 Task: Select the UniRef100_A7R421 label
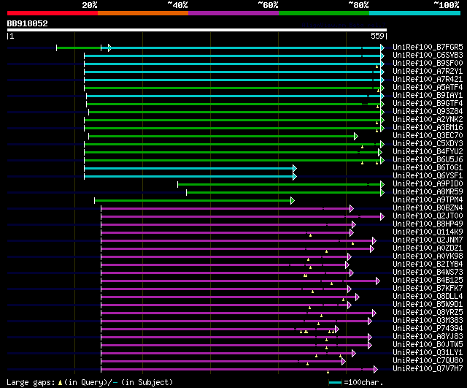point(428,80)
